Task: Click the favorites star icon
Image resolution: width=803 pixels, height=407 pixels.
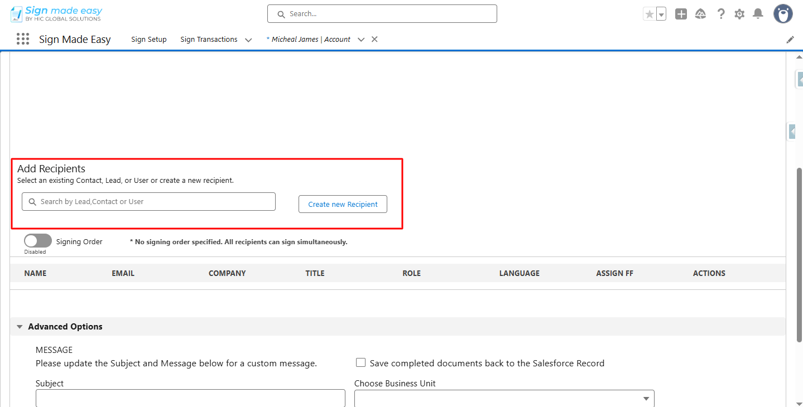Action: tap(650, 13)
